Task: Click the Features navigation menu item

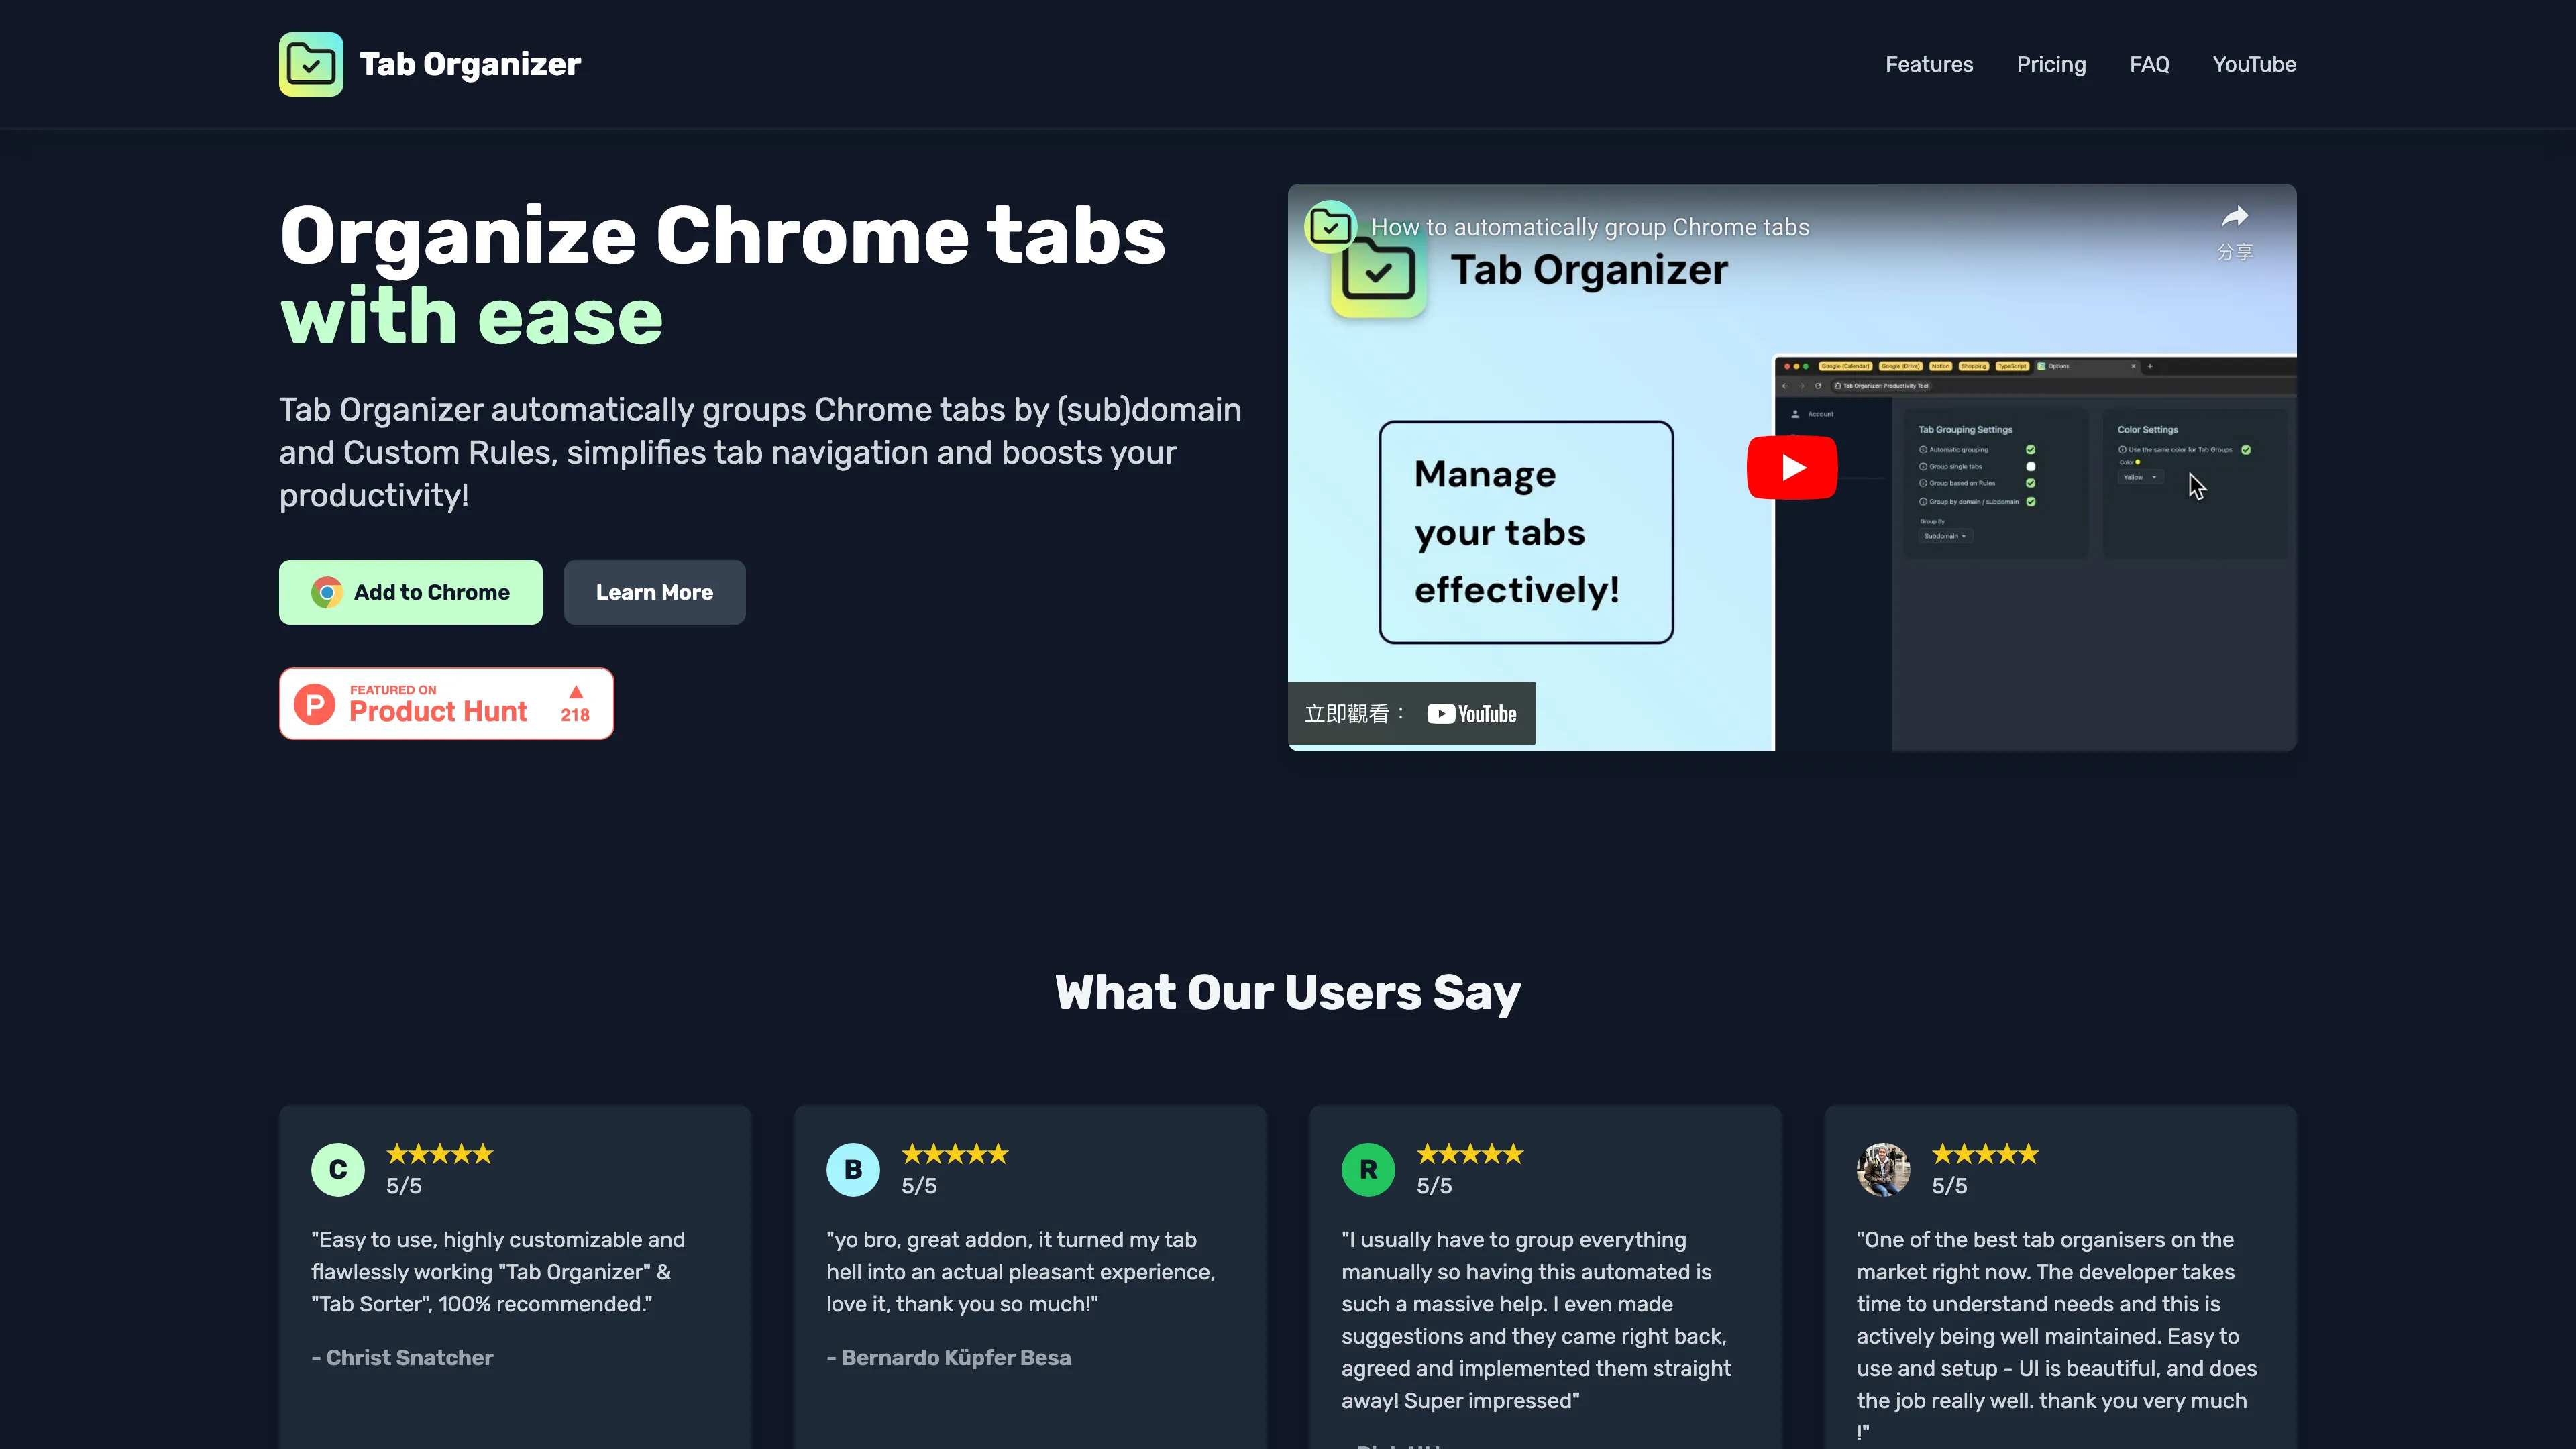Action: click(1929, 64)
